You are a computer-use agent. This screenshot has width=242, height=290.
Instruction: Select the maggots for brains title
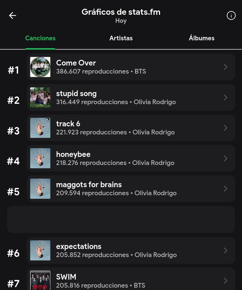click(89, 184)
